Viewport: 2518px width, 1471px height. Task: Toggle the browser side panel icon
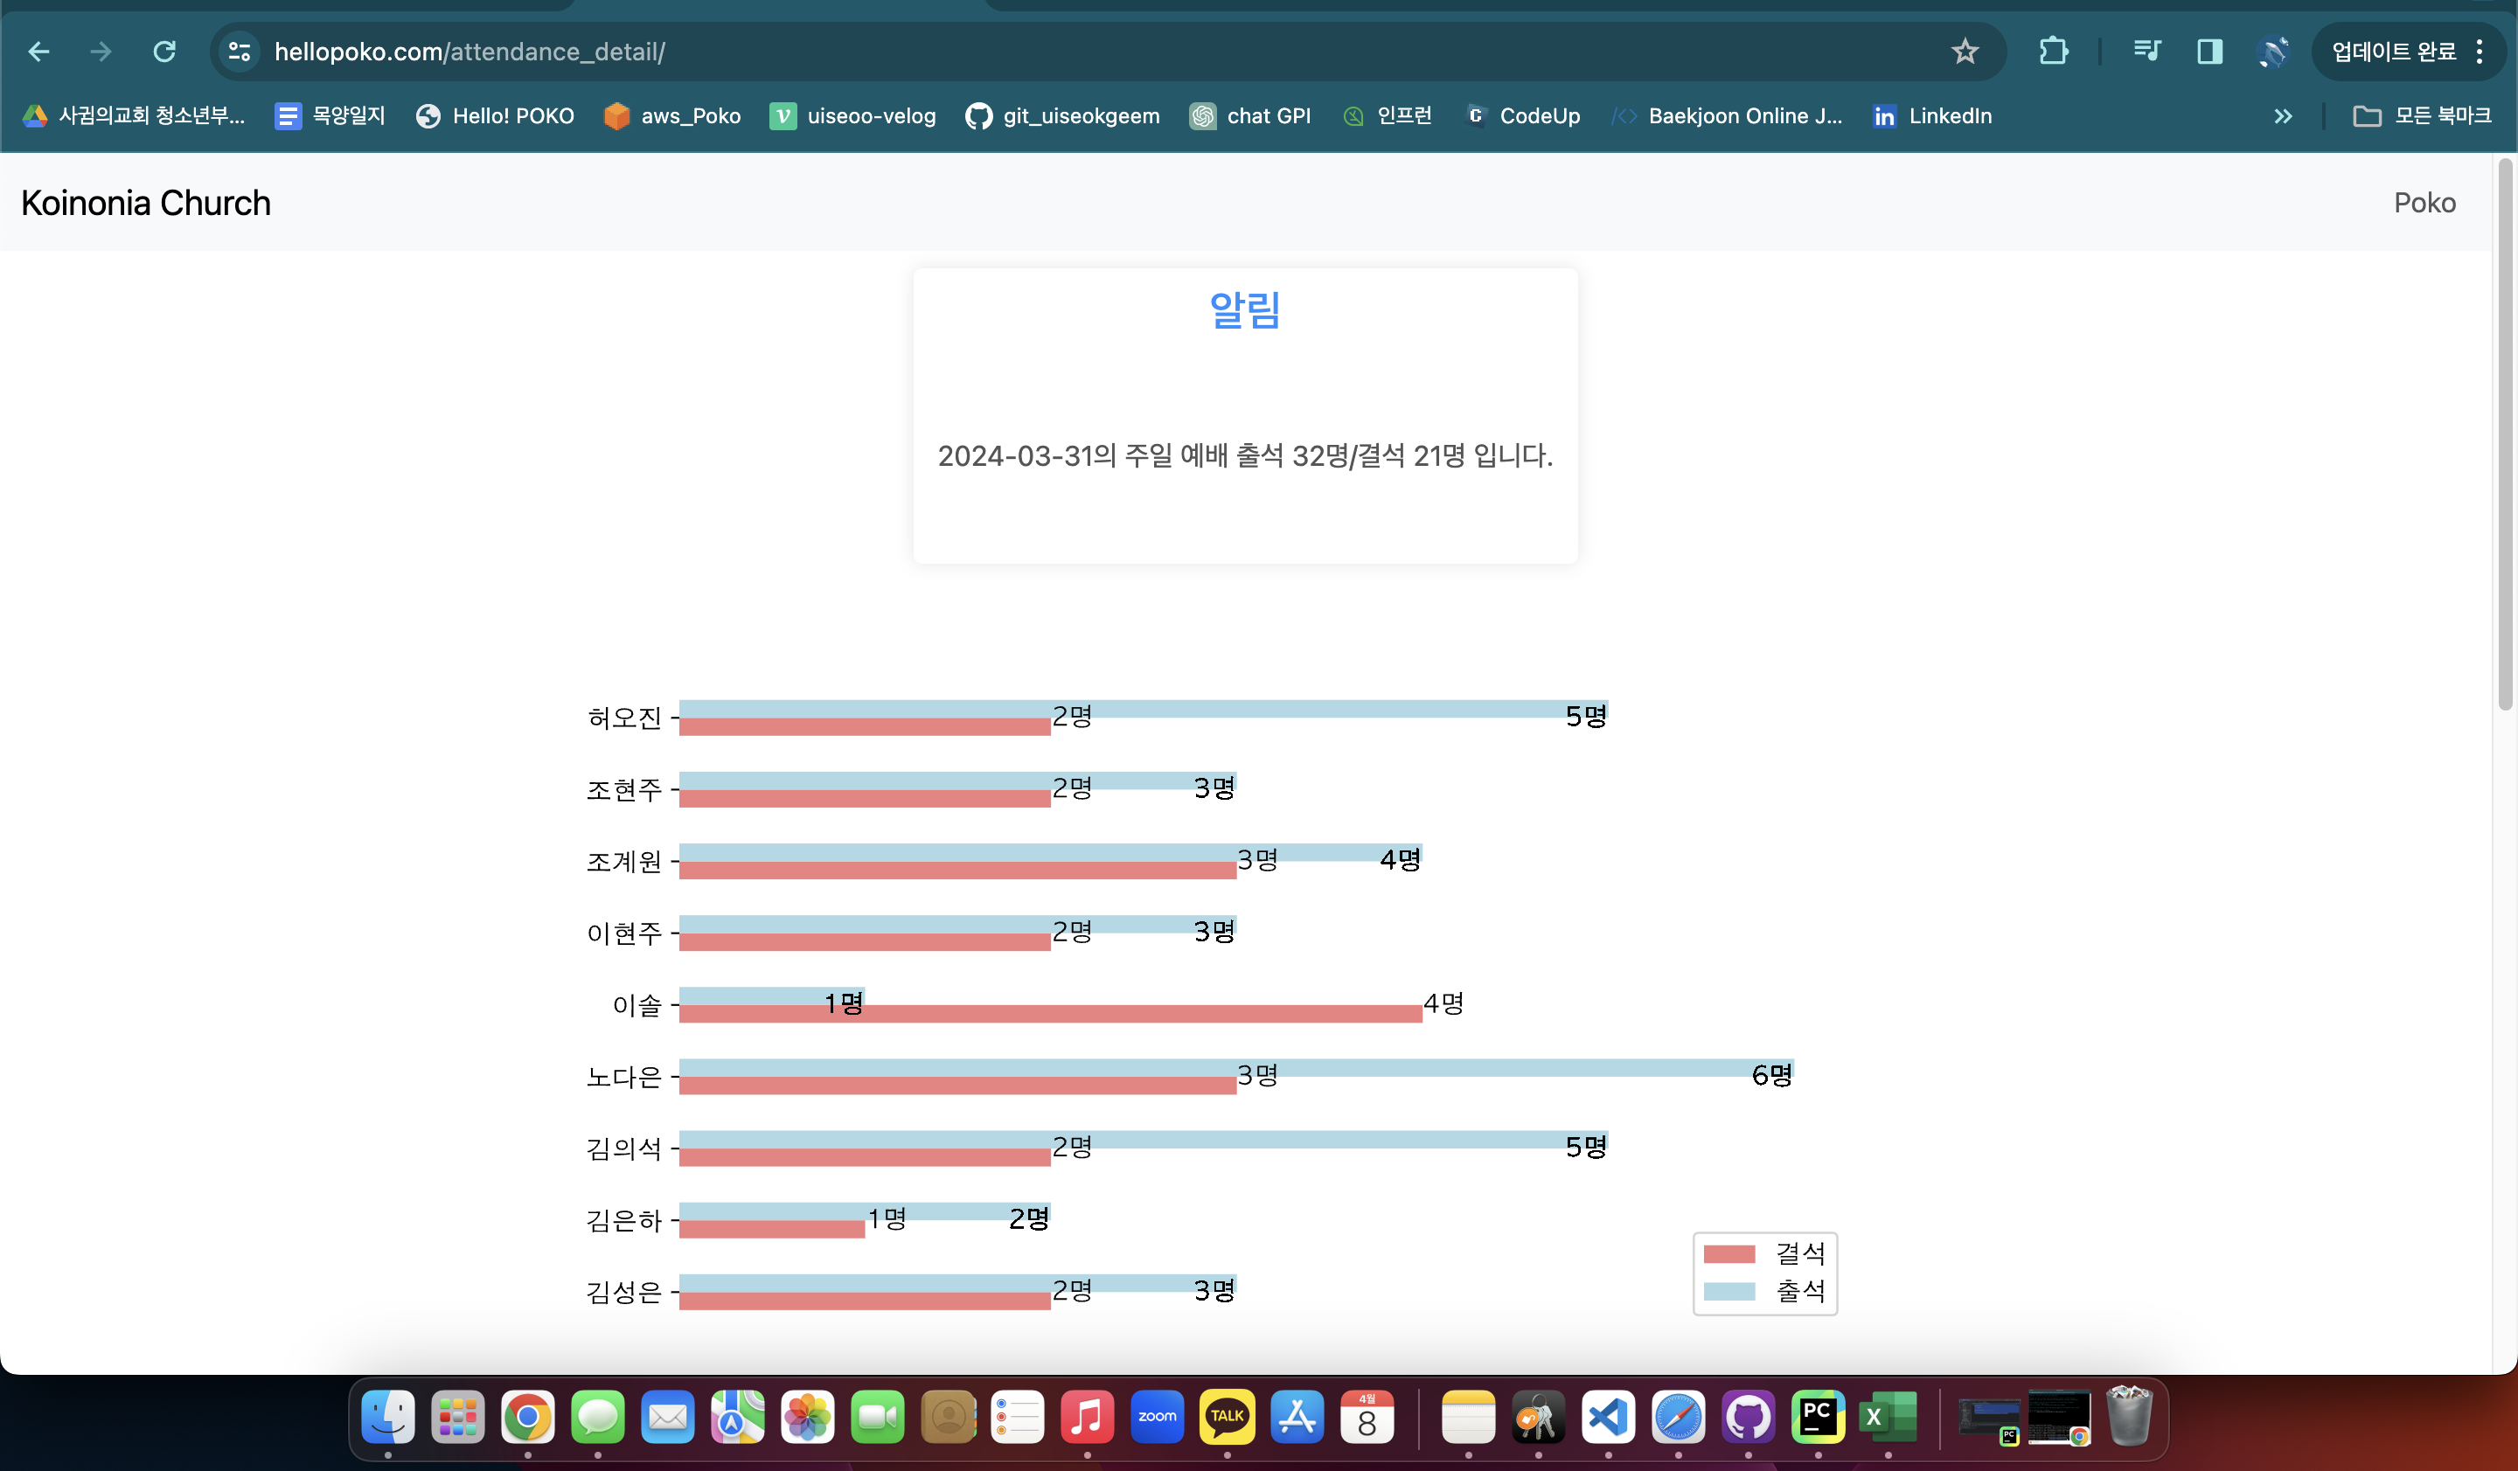2209,51
